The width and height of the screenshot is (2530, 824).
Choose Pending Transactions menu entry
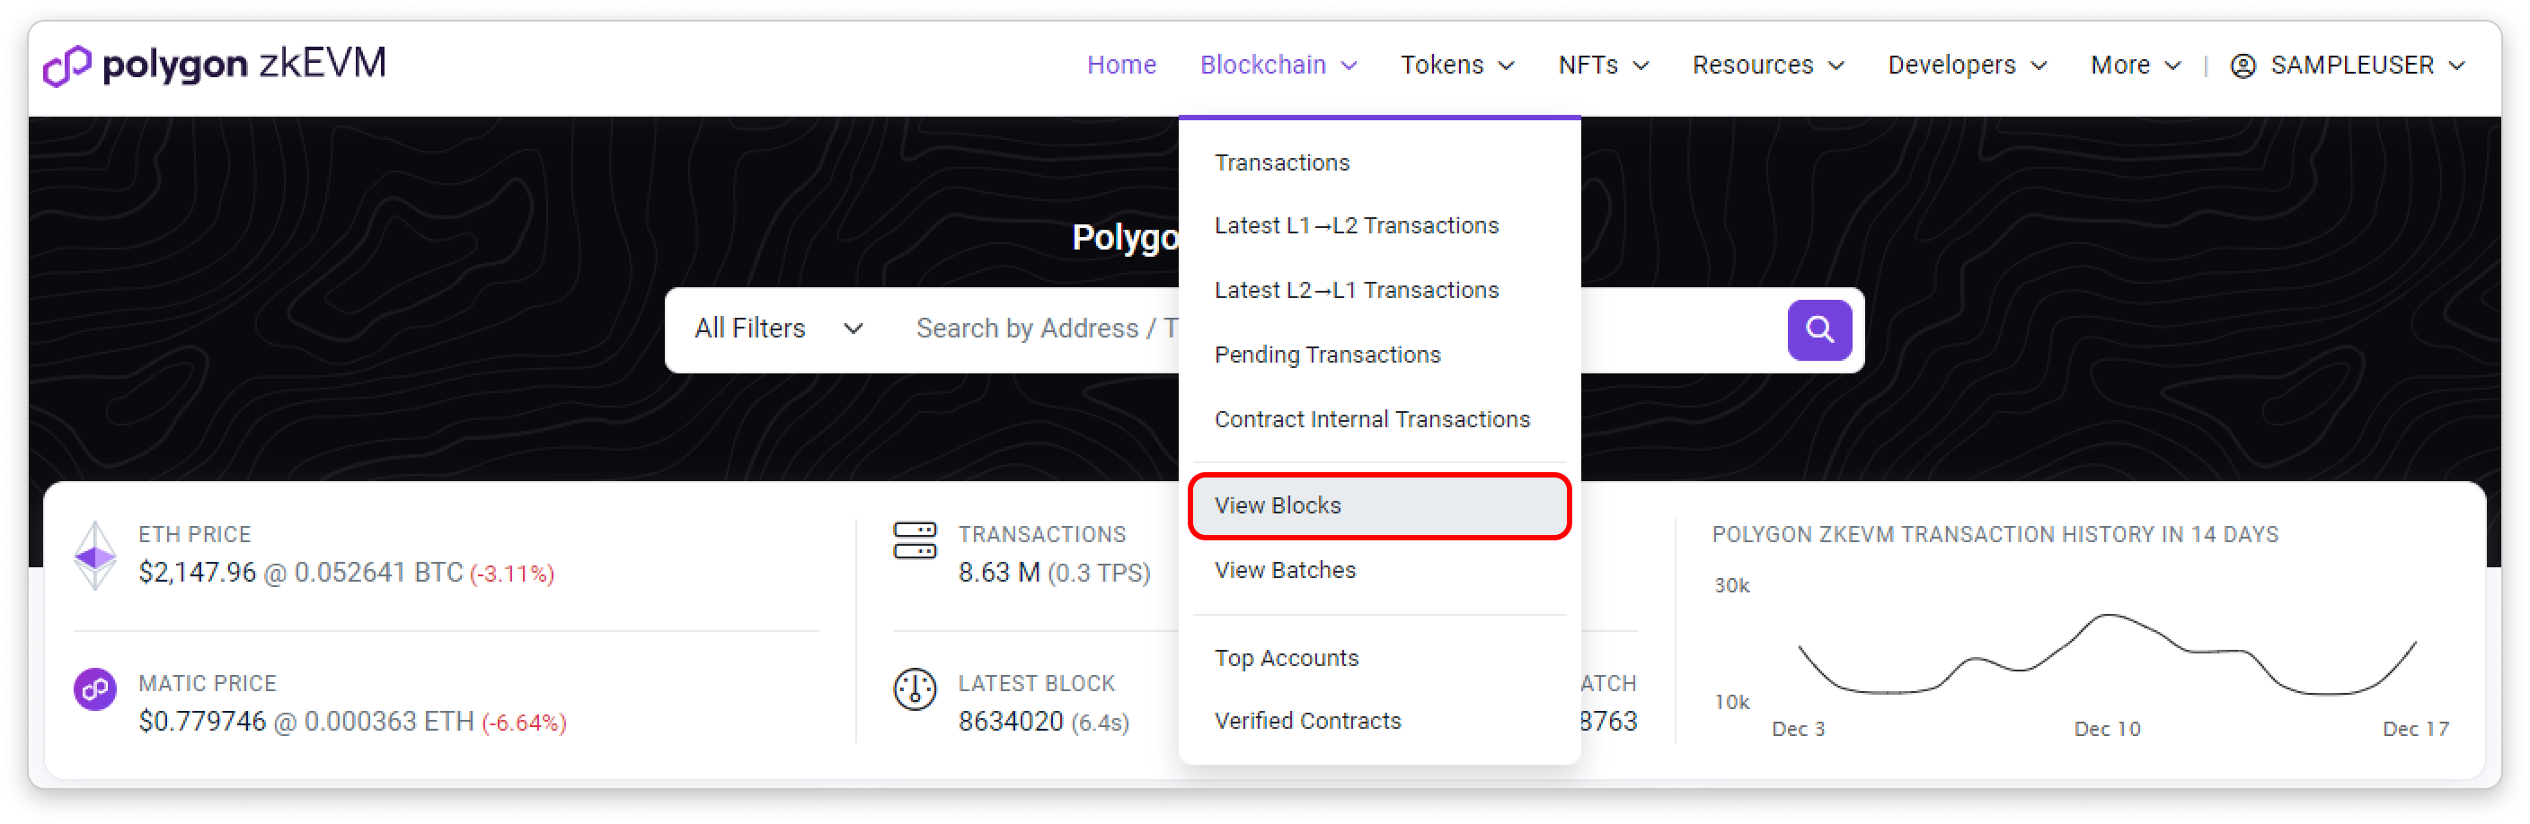pyautogui.click(x=1327, y=355)
